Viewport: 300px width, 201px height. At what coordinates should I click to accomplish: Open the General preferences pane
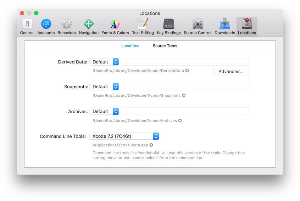click(27, 27)
